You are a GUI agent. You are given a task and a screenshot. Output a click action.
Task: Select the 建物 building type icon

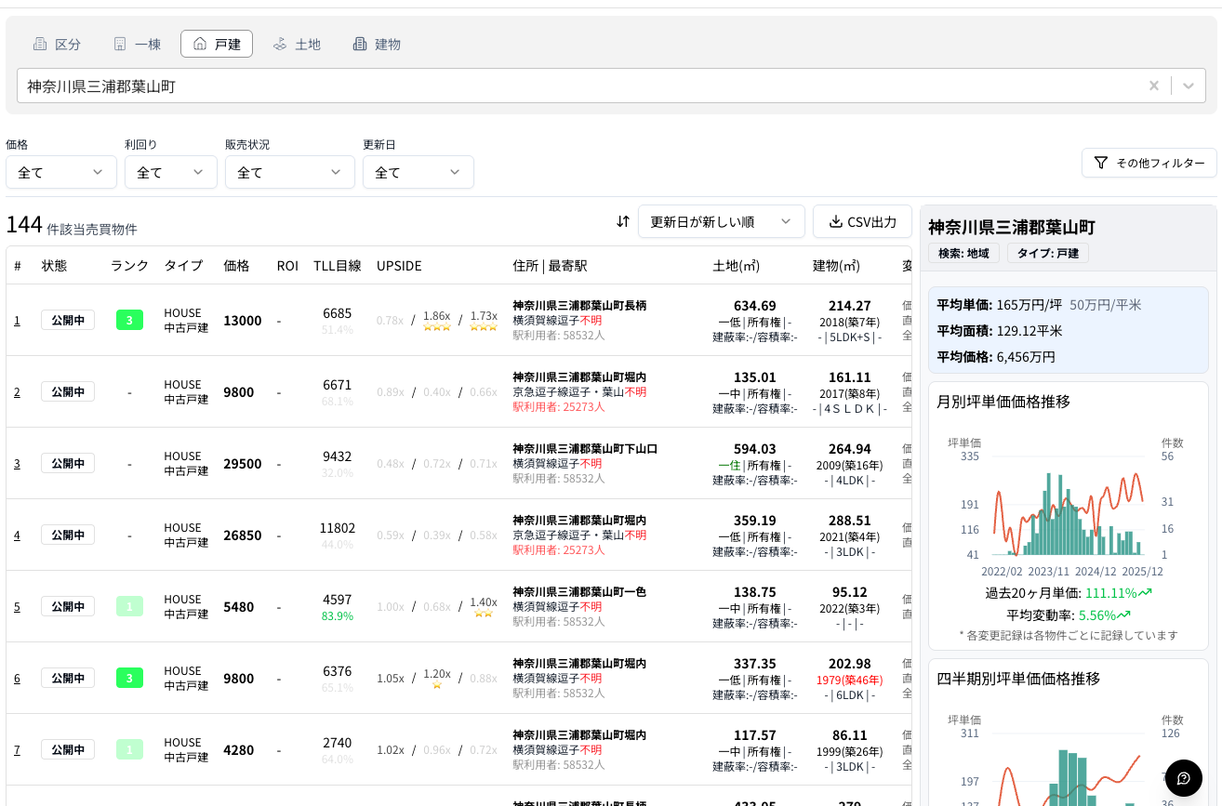pos(359,43)
